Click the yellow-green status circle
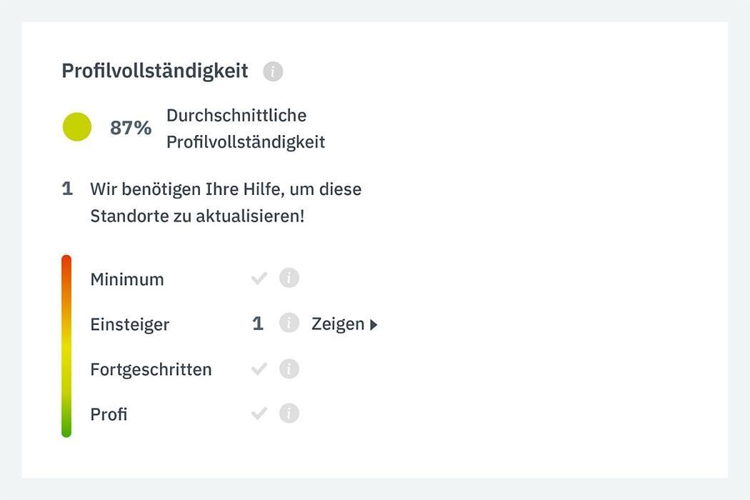The width and height of the screenshot is (750, 500). click(77, 127)
